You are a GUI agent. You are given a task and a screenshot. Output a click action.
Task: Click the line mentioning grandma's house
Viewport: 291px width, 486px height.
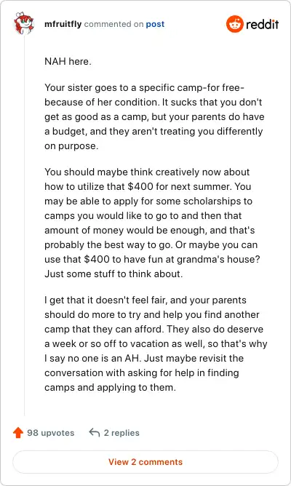152,260
